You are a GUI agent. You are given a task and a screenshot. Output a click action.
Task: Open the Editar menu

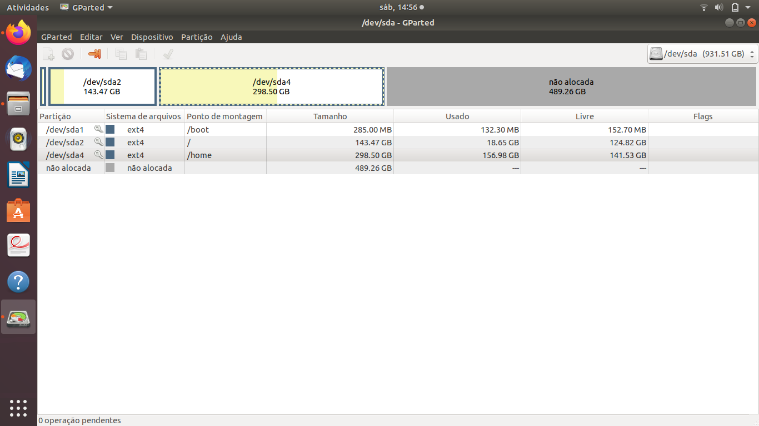91,37
